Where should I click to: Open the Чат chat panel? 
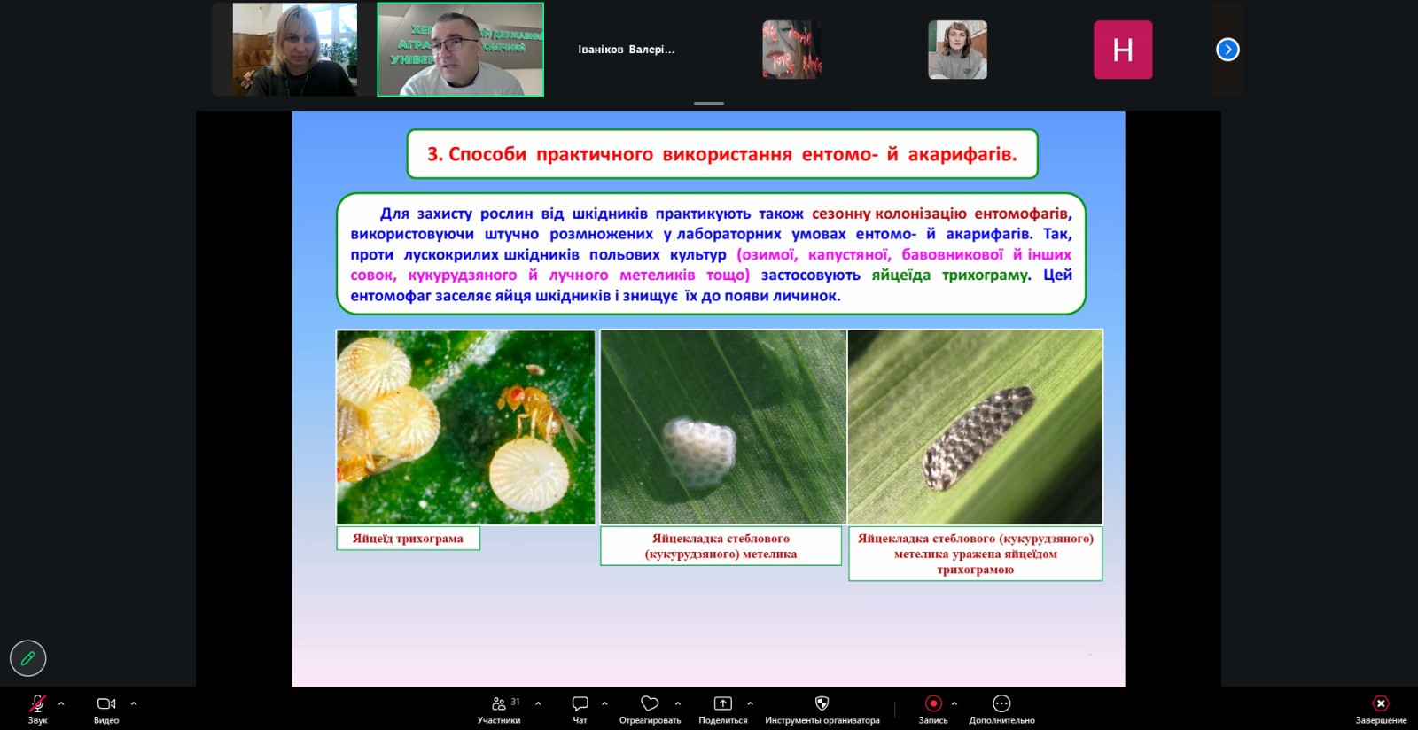580,704
